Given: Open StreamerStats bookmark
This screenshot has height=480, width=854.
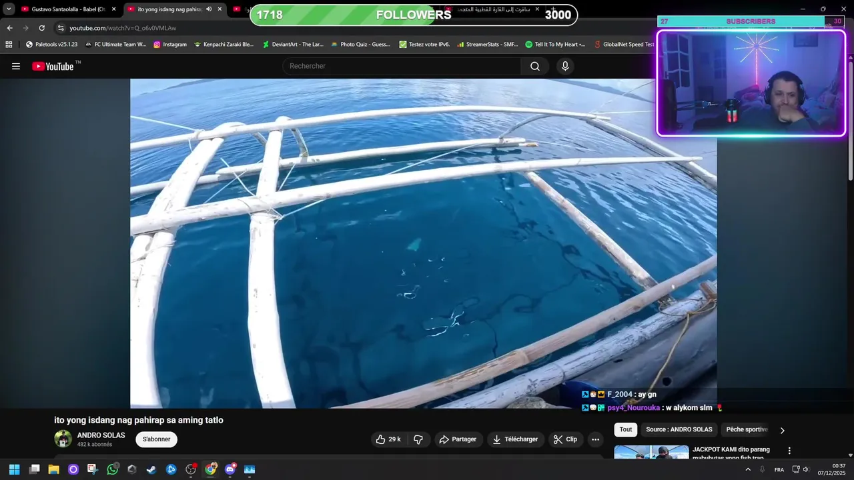Looking at the screenshot, I should point(487,45).
